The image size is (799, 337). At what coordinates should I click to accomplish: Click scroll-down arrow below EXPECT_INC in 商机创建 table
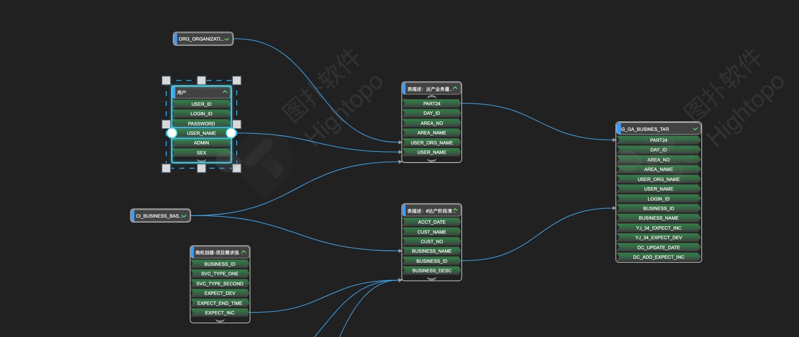pos(220,320)
